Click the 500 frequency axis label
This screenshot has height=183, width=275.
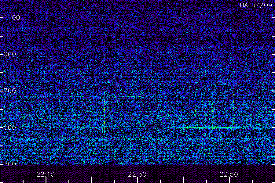[10, 127]
